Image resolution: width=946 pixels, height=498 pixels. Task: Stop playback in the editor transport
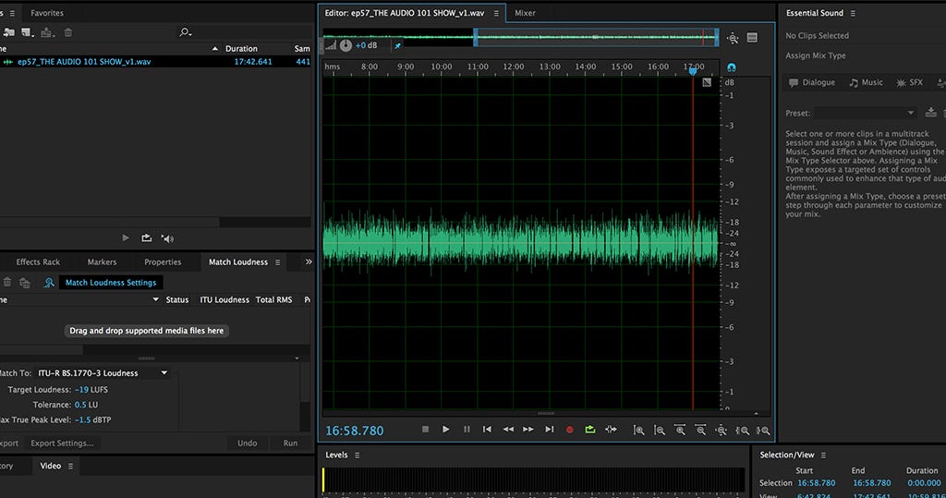(x=425, y=430)
